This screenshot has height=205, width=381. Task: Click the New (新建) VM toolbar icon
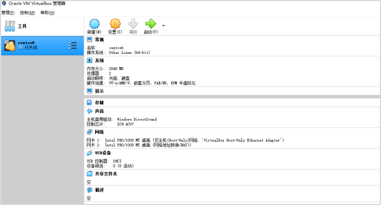click(x=95, y=24)
